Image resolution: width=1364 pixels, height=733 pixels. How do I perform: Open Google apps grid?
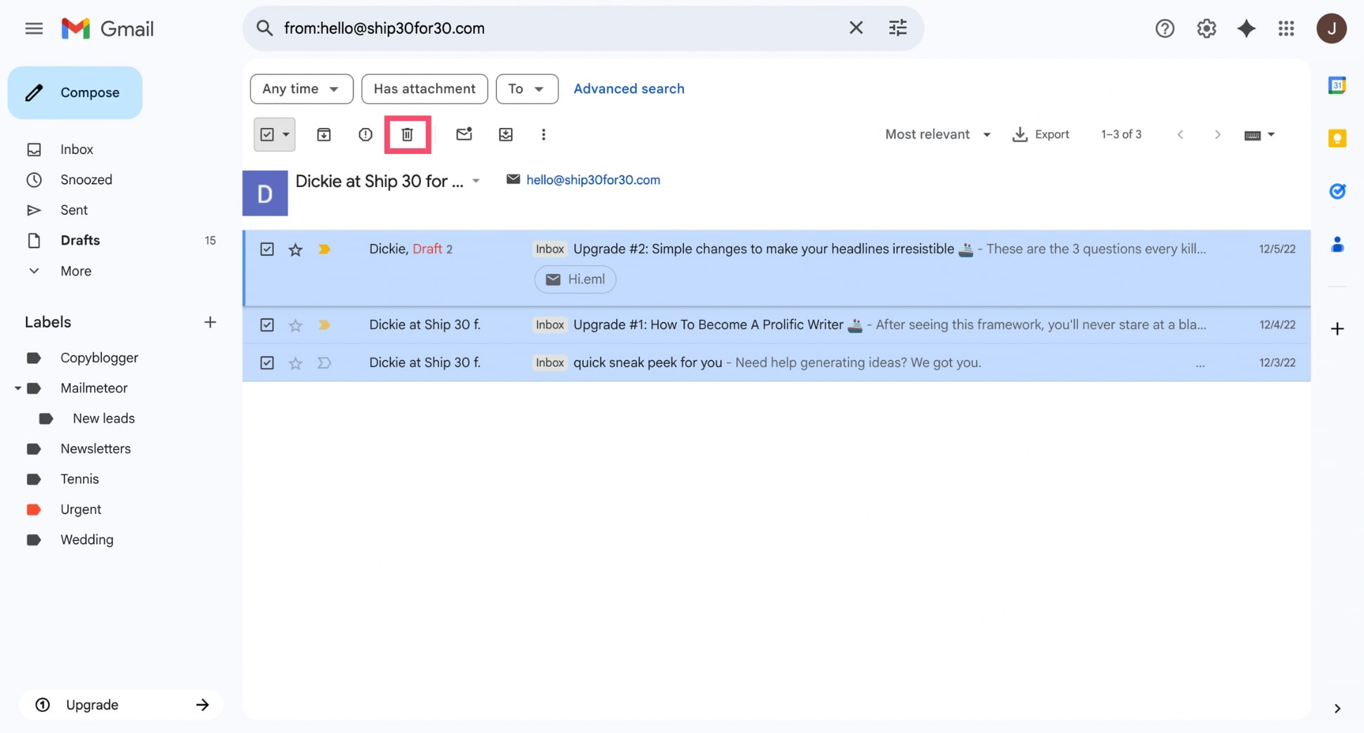click(1286, 28)
